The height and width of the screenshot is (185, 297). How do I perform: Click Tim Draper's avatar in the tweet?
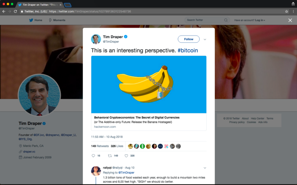pyautogui.click(x=95, y=39)
